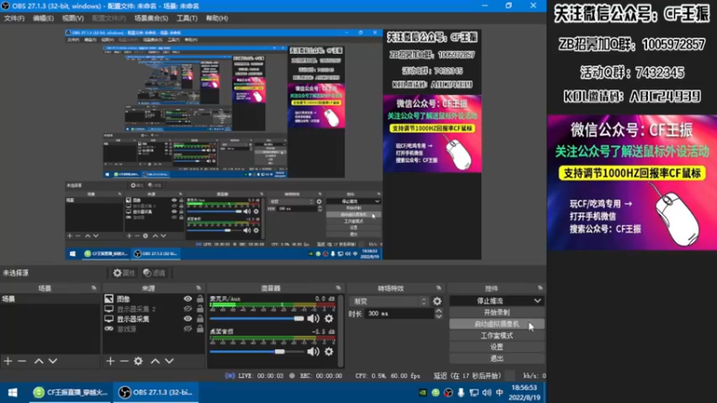Open the system volume tray icon

(x=487, y=392)
